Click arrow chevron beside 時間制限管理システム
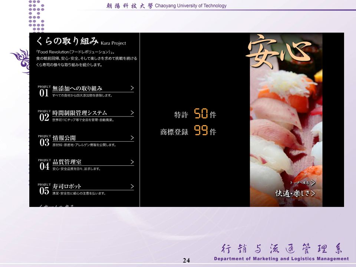The image size is (356, 267). tap(132, 113)
